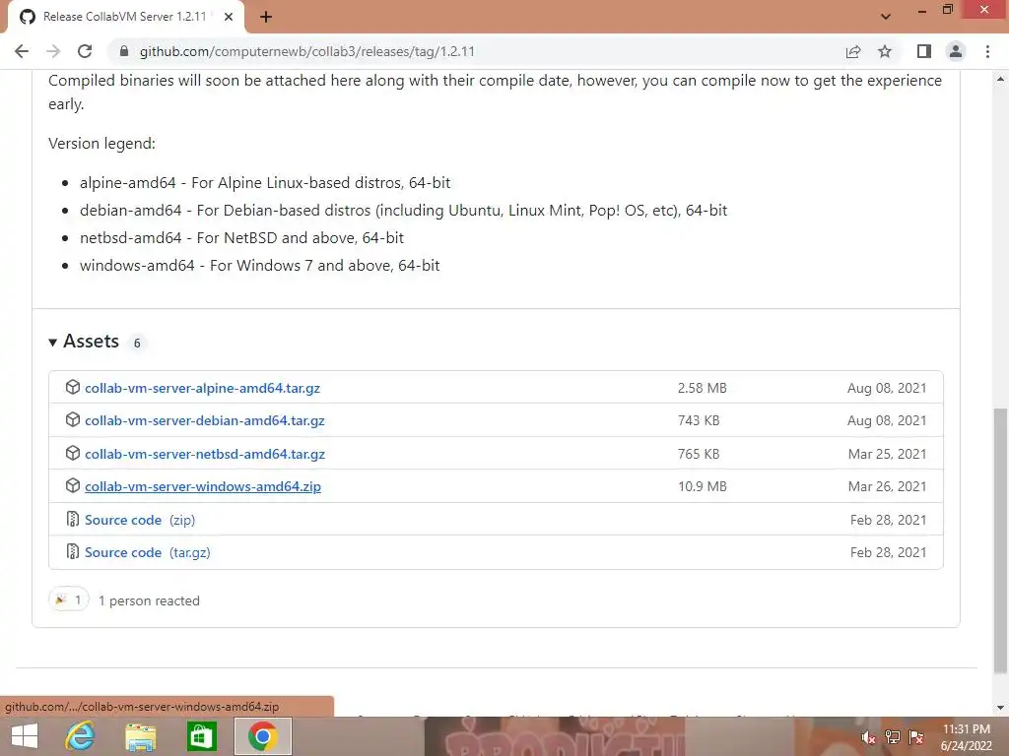This screenshot has height=756, width=1009.
Task: Open the Windows Start button
Action: pyautogui.click(x=25, y=736)
